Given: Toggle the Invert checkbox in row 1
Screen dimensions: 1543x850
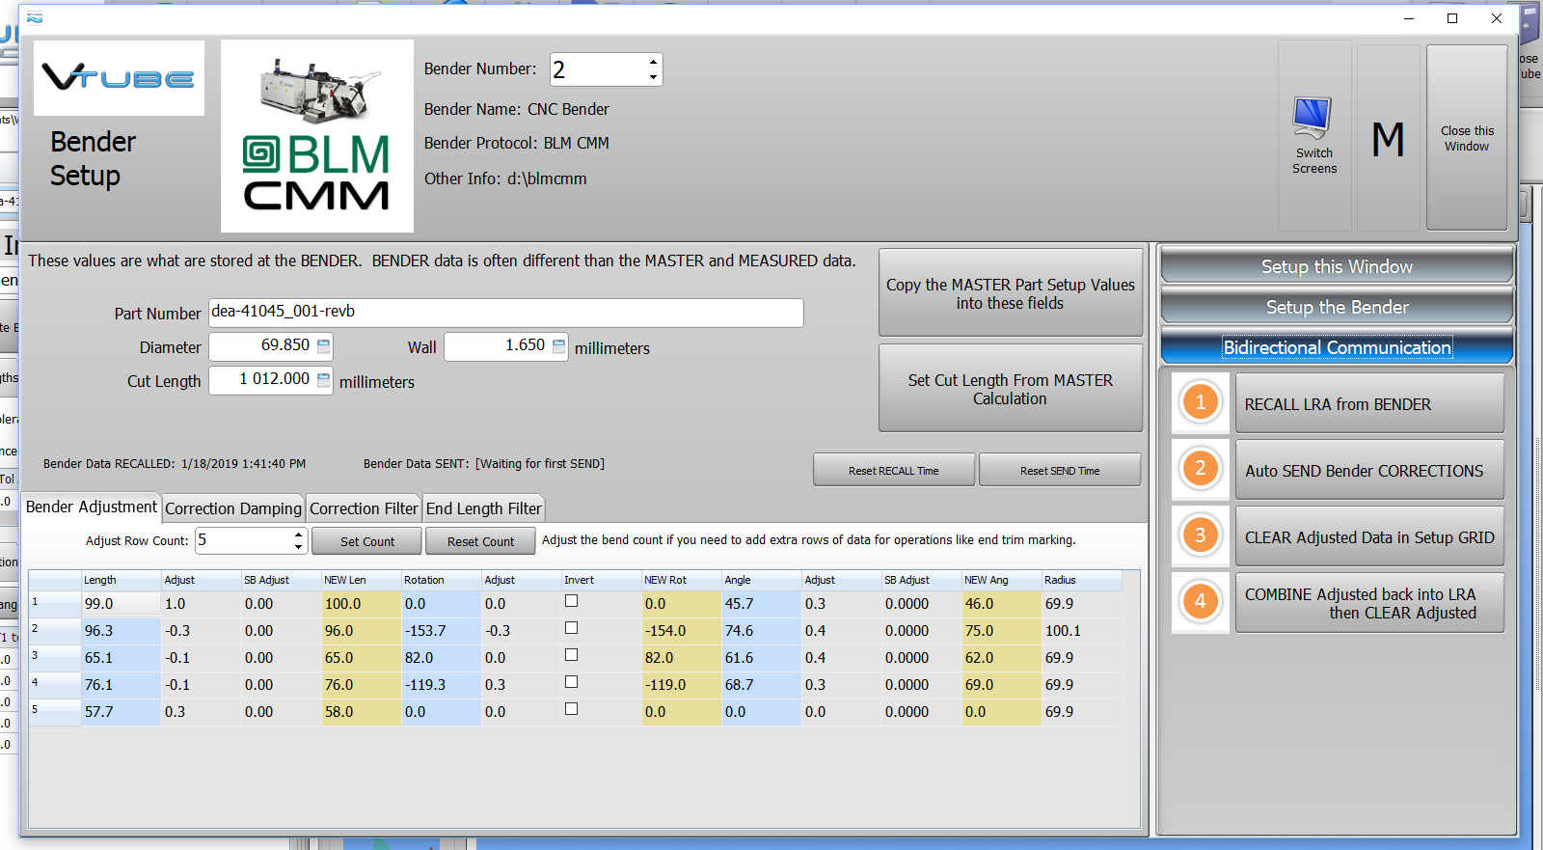Looking at the screenshot, I should click(571, 601).
